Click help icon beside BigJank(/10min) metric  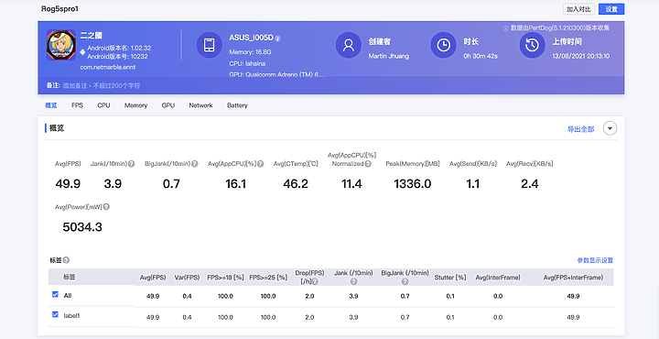[x=195, y=164]
